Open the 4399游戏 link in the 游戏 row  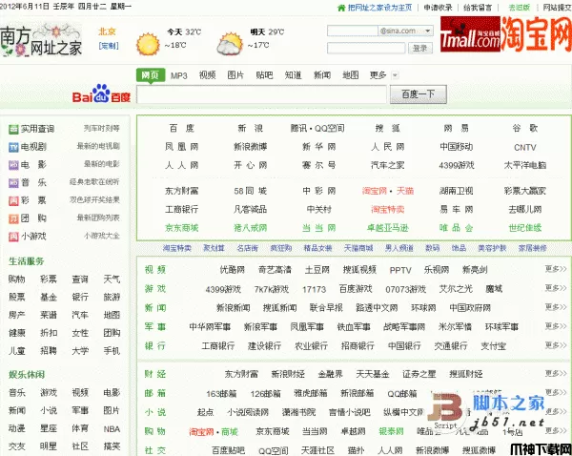(x=223, y=289)
